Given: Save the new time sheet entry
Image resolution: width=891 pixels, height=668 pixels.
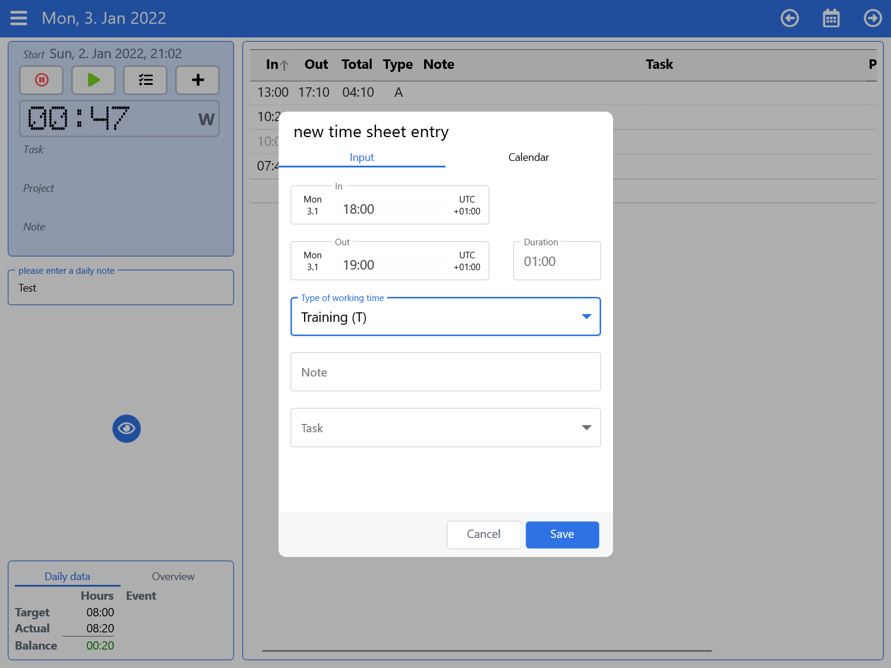Looking at the screenshot, I should 562,534.
